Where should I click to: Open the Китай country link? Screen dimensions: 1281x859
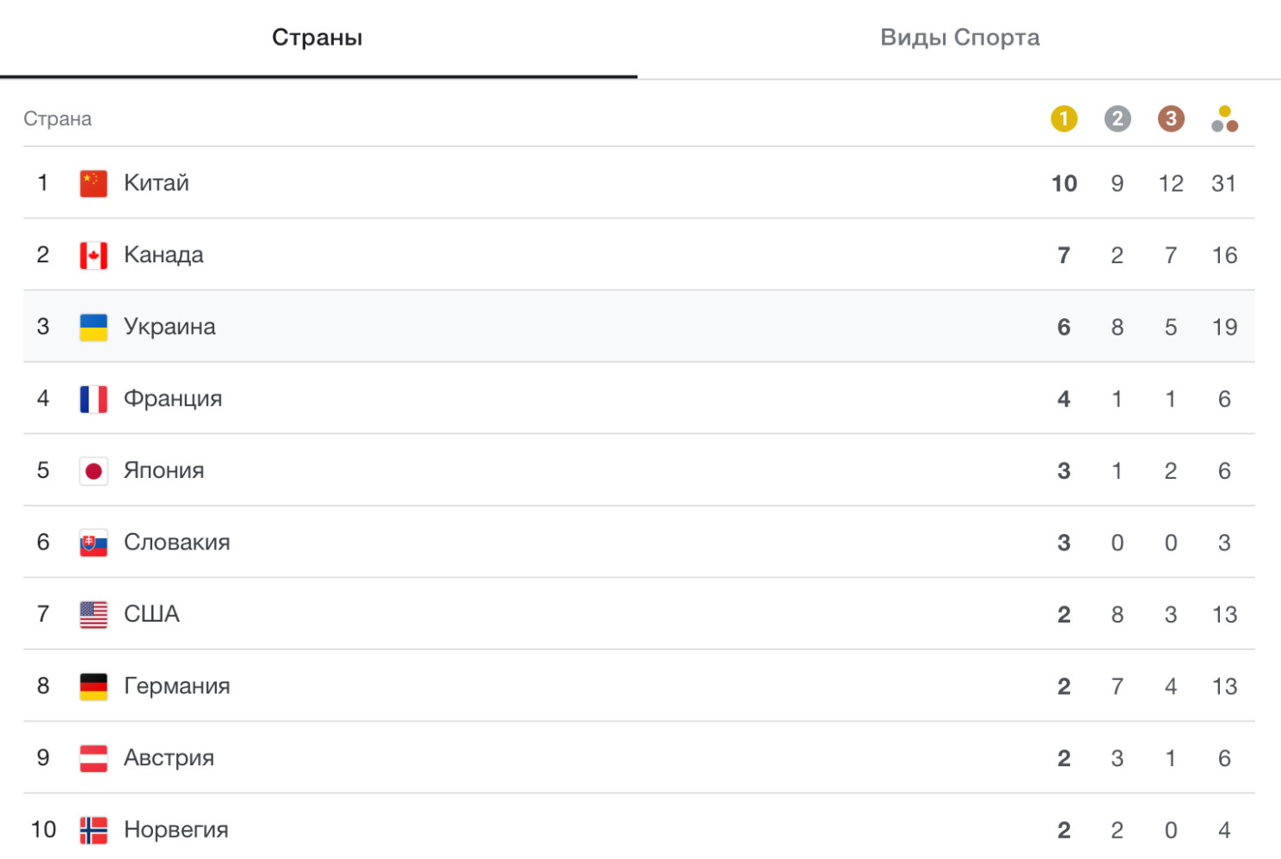(x=157, y=183)
